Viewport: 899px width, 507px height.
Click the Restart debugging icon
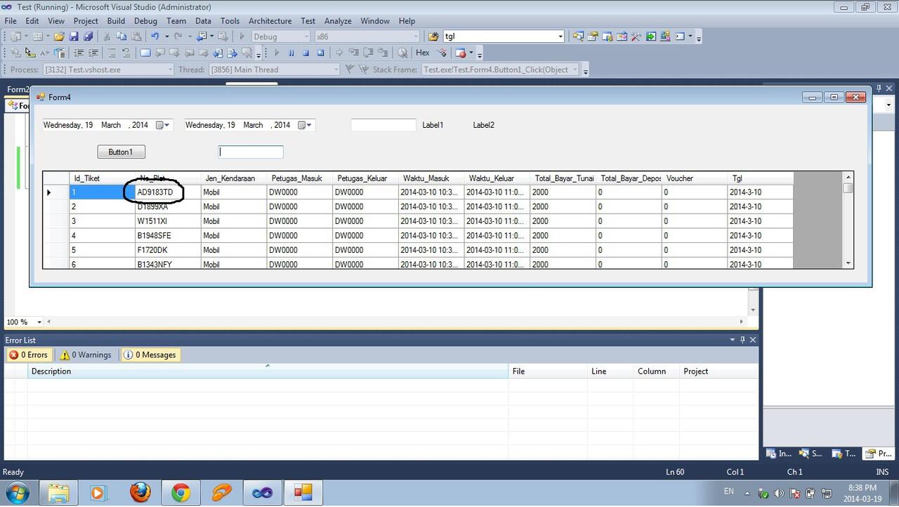320,53
